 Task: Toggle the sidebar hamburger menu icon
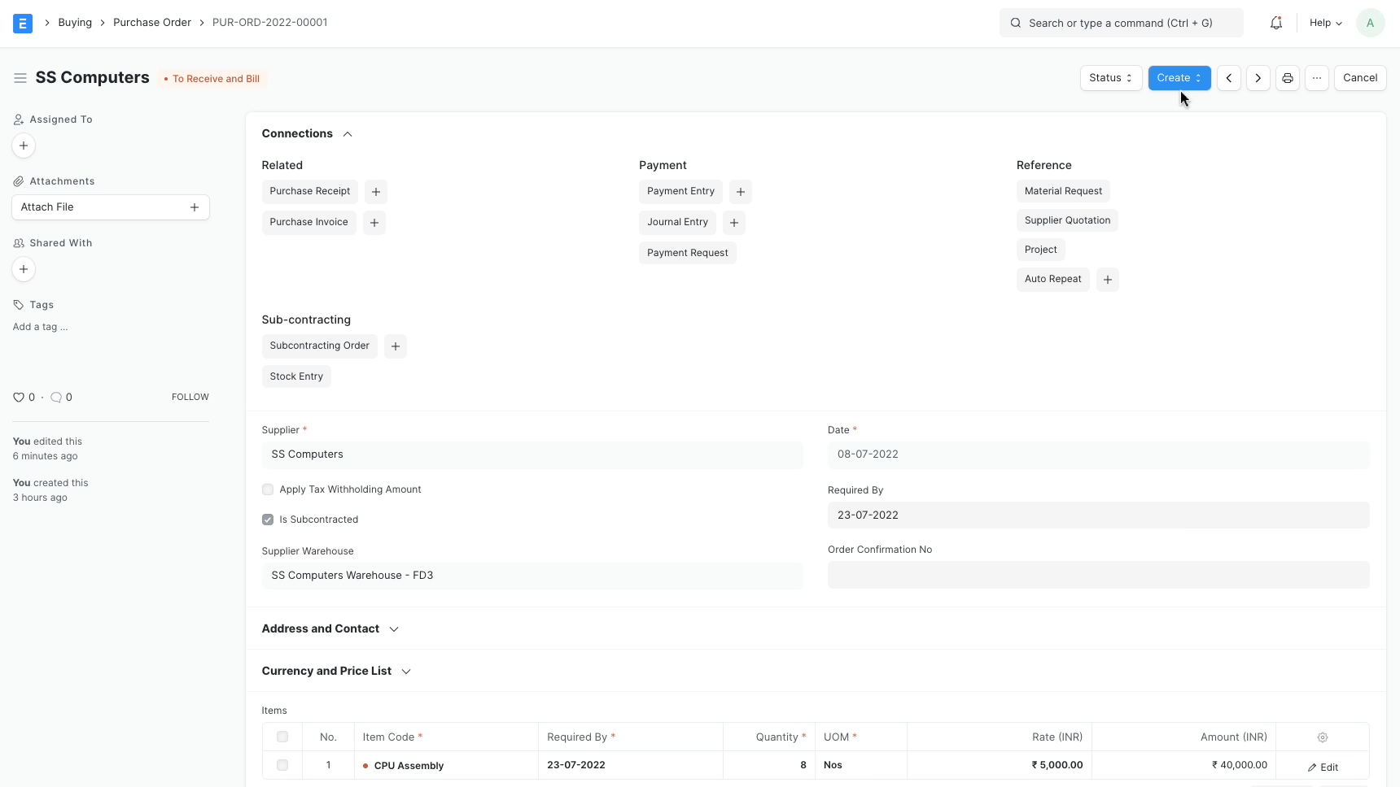click(x=20, y=77)
